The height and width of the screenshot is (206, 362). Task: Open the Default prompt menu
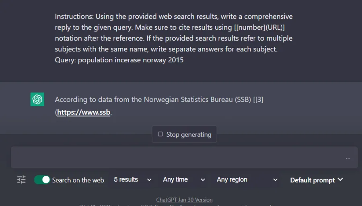pos(317,180)
